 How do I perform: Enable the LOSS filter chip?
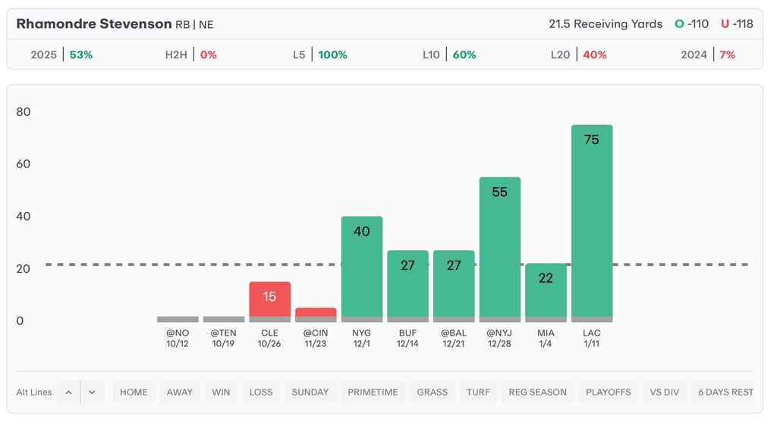point(261,392)
